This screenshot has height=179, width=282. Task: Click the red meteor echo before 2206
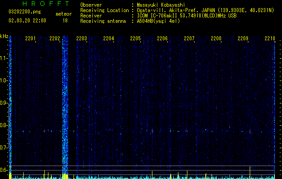pos(152,131)
